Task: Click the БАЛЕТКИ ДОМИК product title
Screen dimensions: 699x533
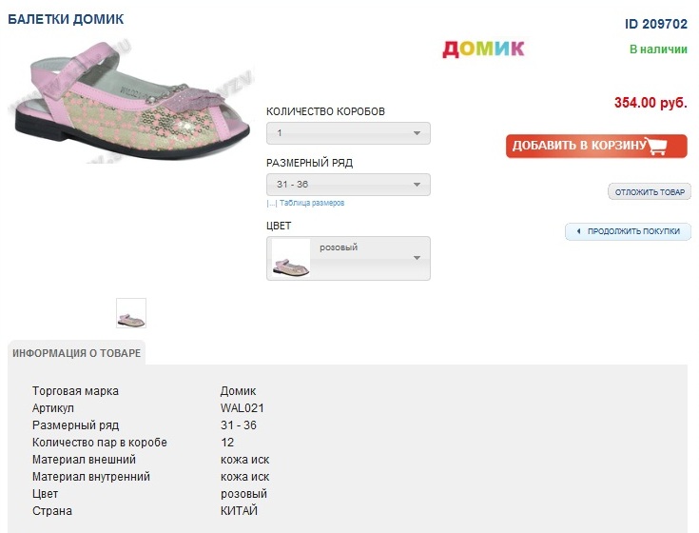Action: click(x=66, y=19)
